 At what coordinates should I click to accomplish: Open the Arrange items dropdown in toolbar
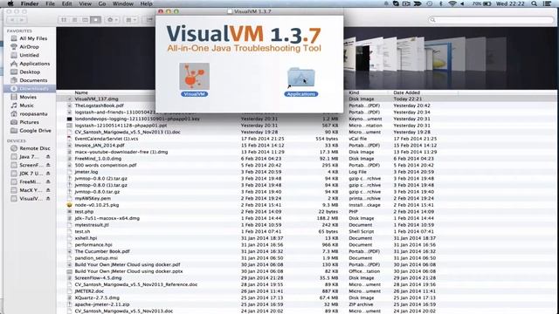click(131, 20)
